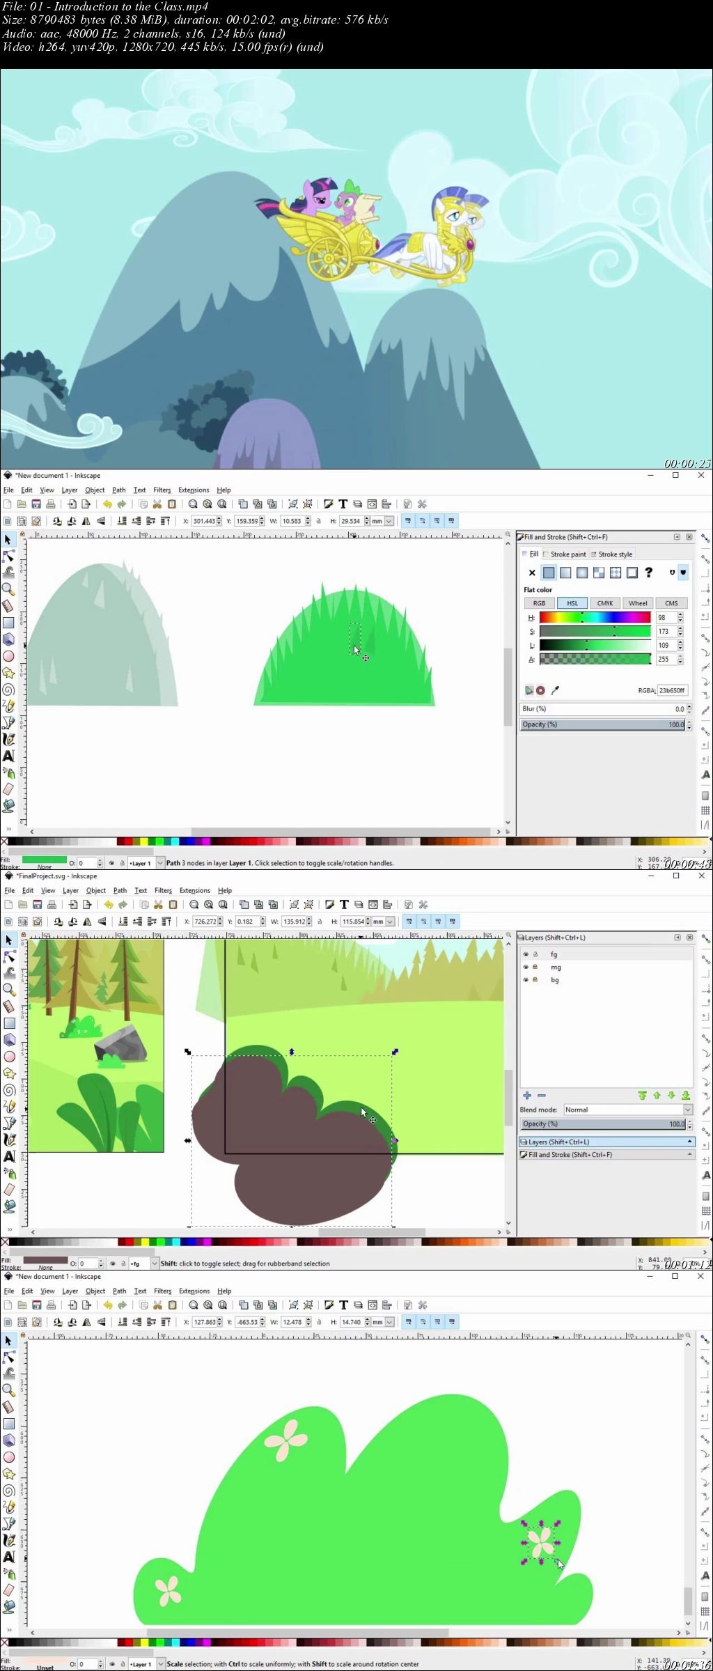Click the X coordinate field in FinalProject window
This screenshot has height=1671, width=713.
pyautogui.click(x=207, y=922)
